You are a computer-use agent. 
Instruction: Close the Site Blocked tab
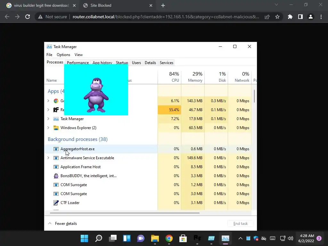[x=151, y=5]
